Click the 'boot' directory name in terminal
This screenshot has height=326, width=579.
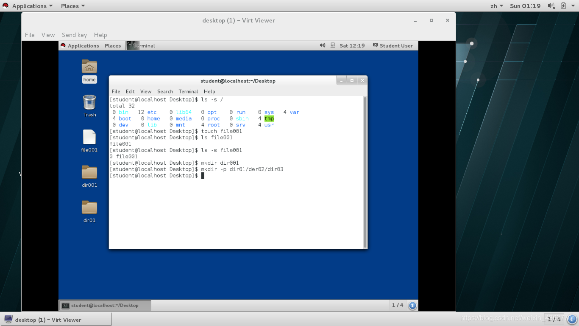pyautogui.click(x=125, y=118)
